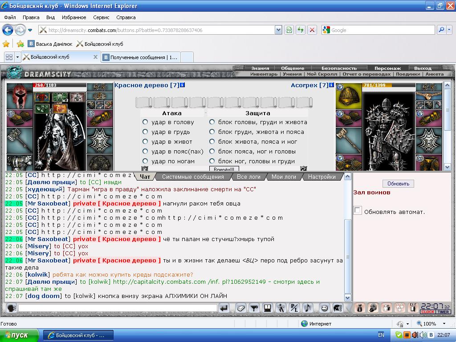Click the info icon next to Acorpex [7]
Screen dimensions: 456x342
pyautogui.click(x=331, y=85)
